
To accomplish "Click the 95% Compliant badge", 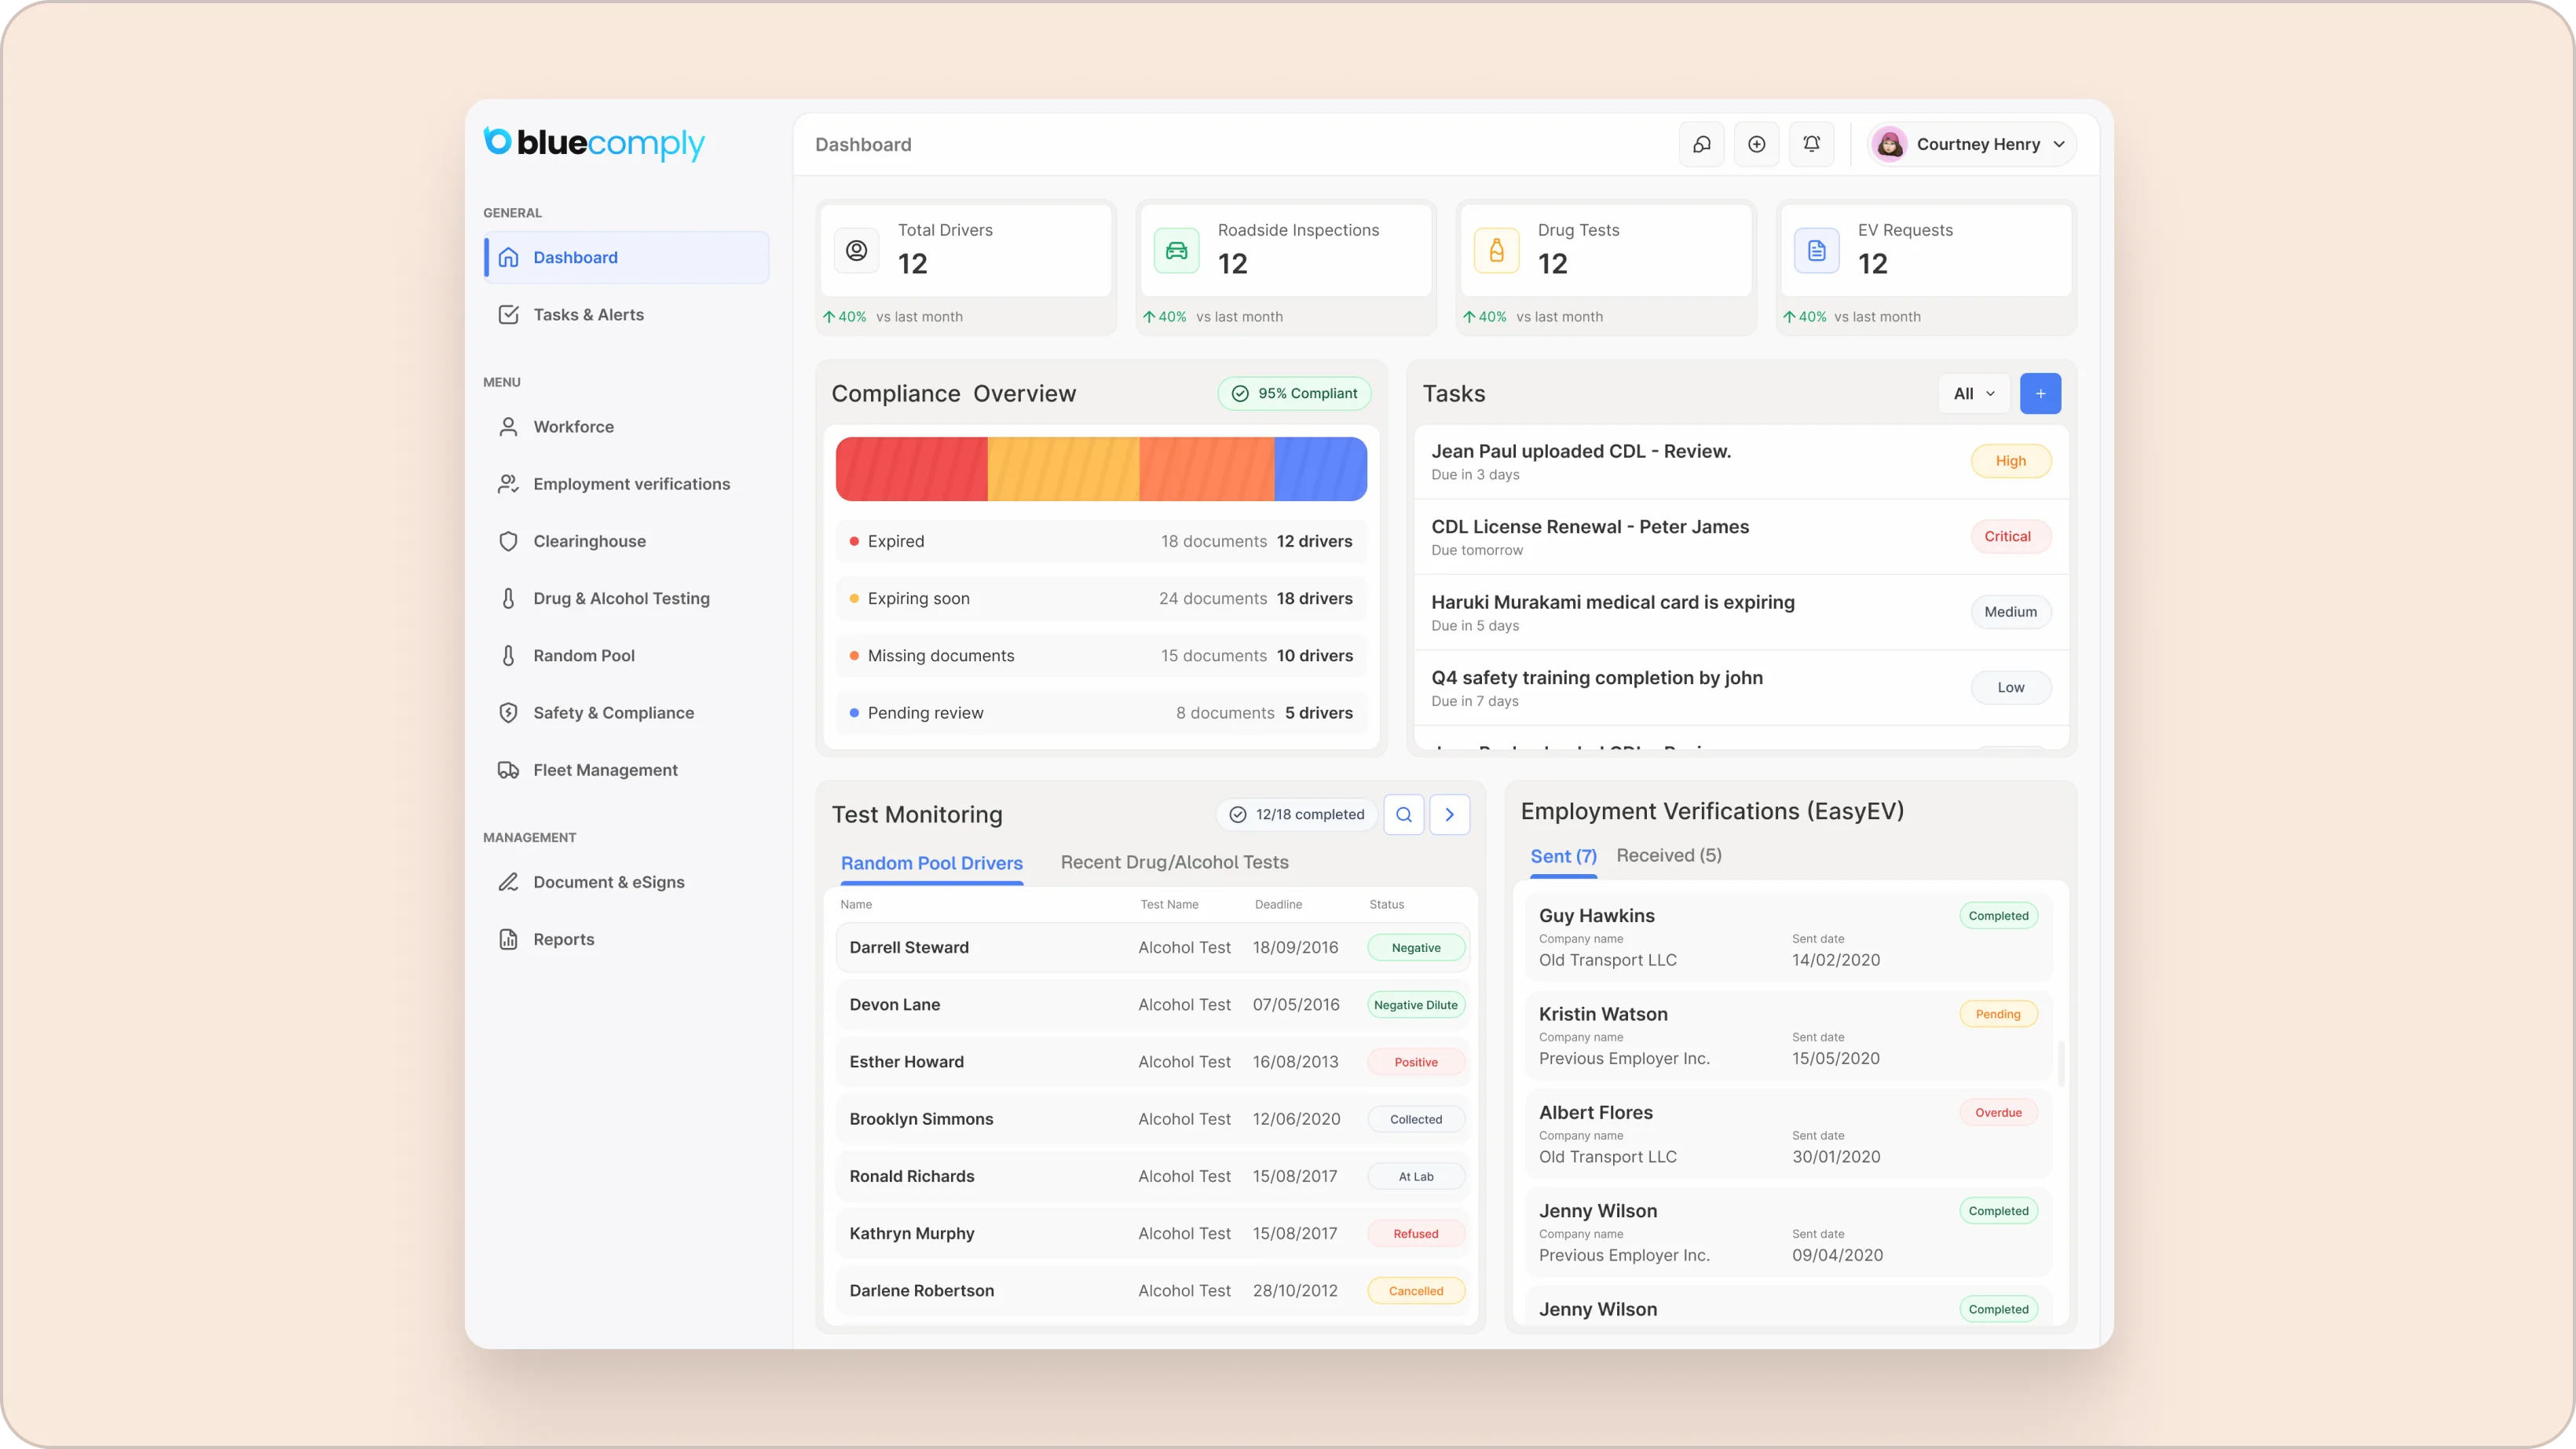I will point(1294,393).
